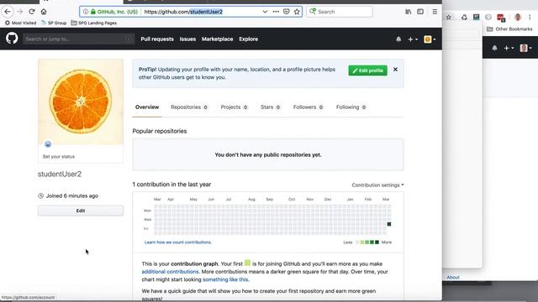Dismiss the ProTip banner with the X
The height and width of the screenshot is (302, 538).
[x=395, y=69]
